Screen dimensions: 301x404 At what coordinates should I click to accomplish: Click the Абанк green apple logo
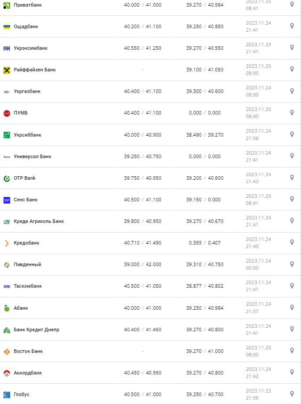7,308
